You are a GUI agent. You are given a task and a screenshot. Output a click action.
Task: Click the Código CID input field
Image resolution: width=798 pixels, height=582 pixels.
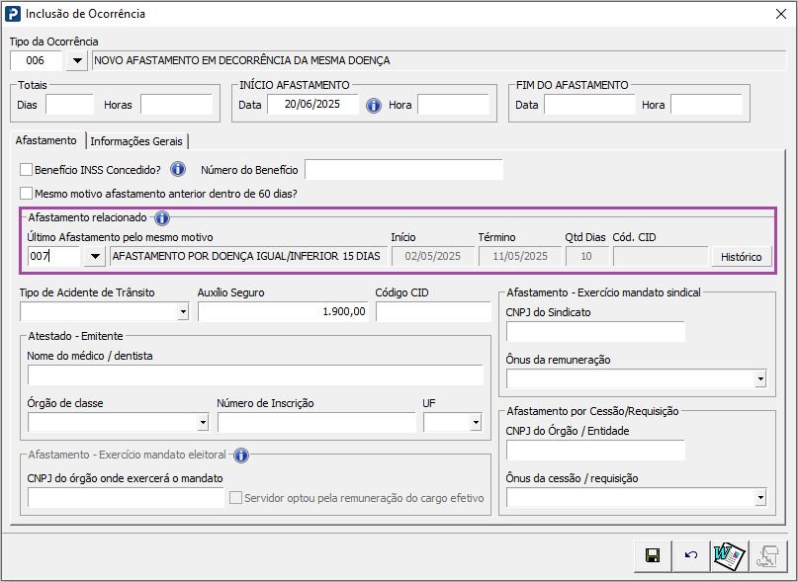pyautogui.click(x=433, y=312)
